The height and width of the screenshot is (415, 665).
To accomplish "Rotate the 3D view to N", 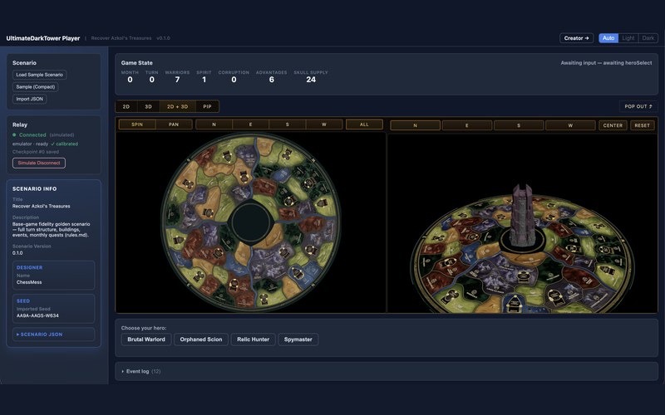I will [415, 125].
